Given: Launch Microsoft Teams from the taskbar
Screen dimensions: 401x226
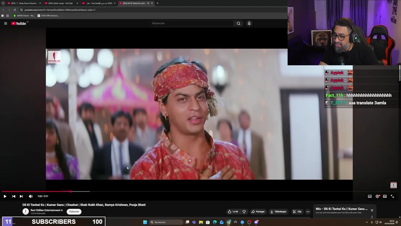Looking at the screenshot, I should tap(194, 222).
